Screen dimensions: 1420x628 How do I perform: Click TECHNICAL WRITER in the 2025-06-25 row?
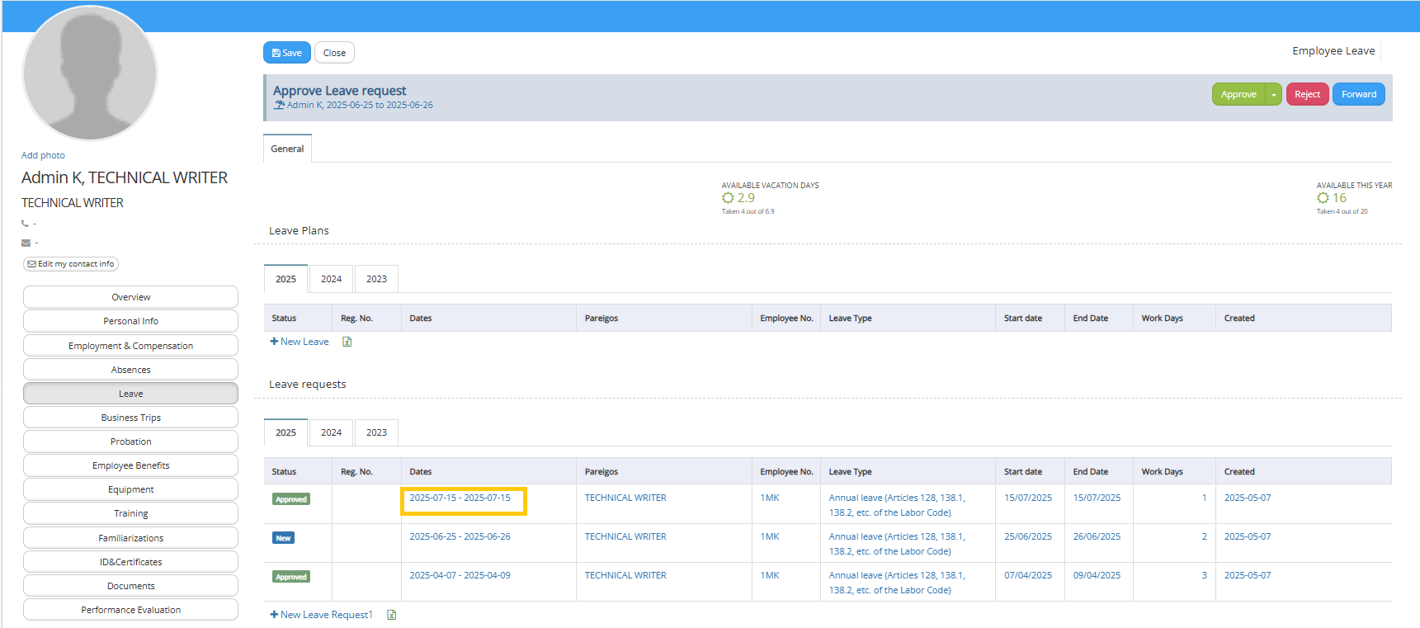coord(625,536)
